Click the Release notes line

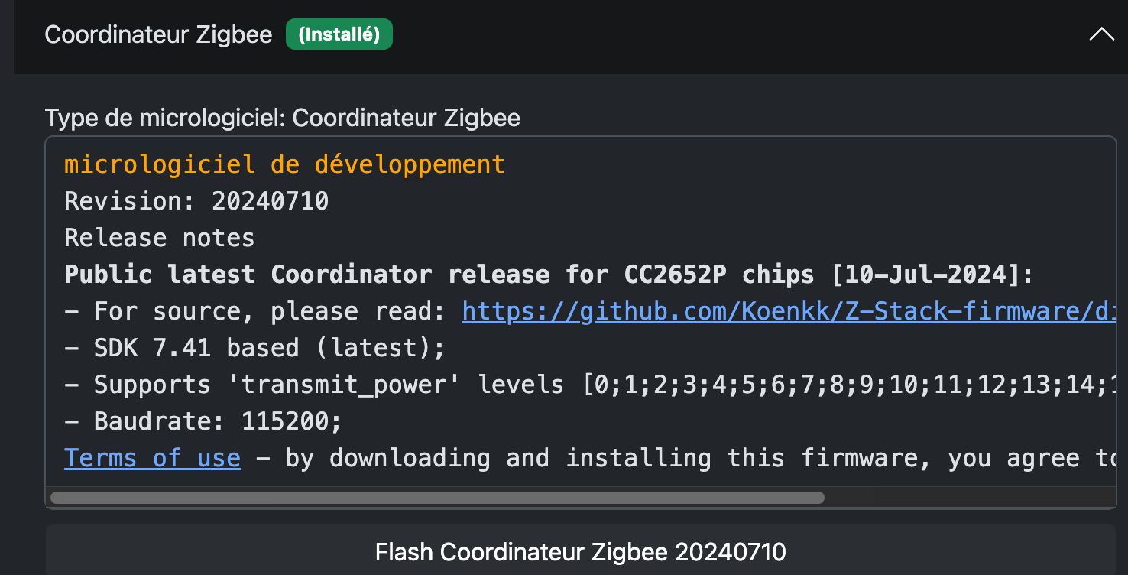[x=159, y=238]
